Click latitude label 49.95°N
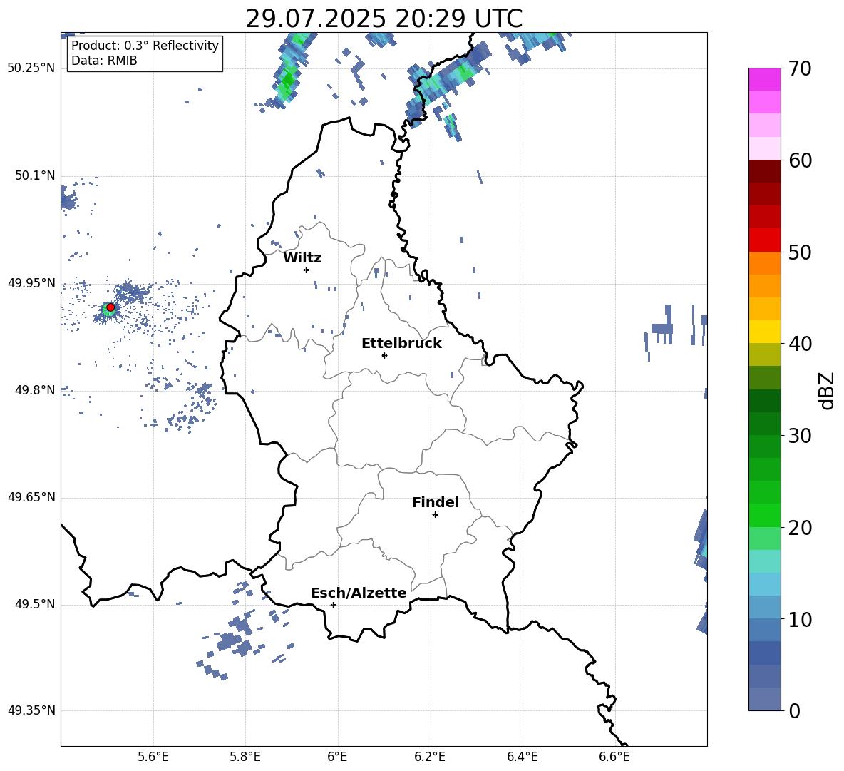The image size is (844, 771). (x=31, y=282)
